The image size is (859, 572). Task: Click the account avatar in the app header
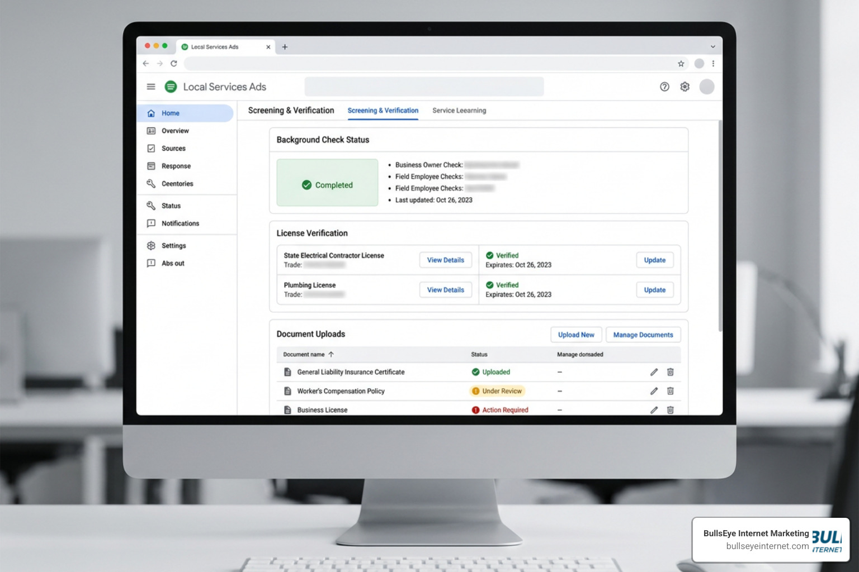(x=707, y=87)
